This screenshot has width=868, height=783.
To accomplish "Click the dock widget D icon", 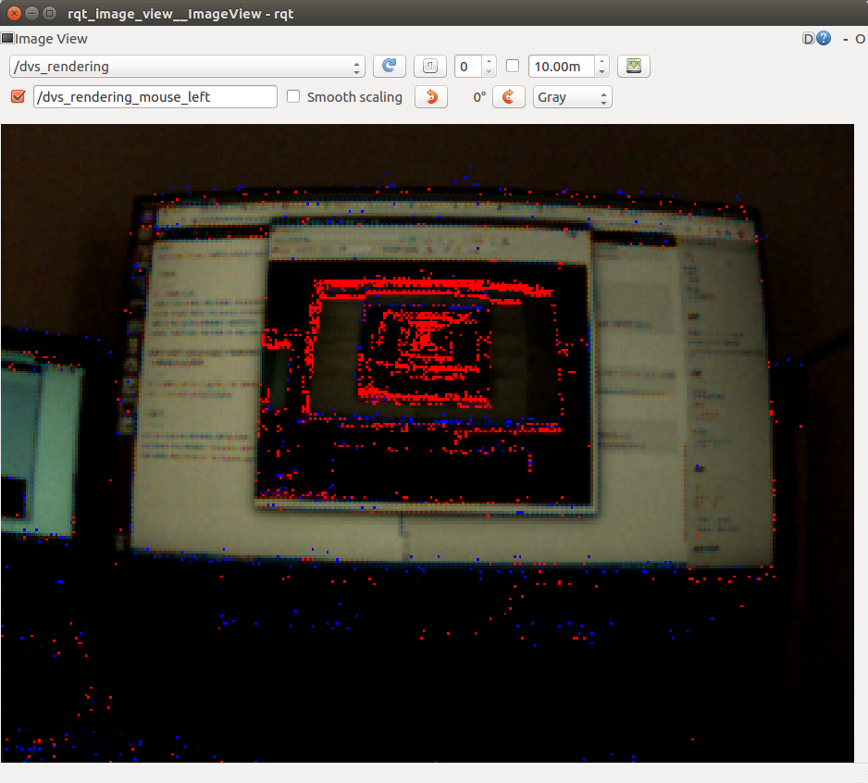I will pyautogui.click(x=808, y=38).
